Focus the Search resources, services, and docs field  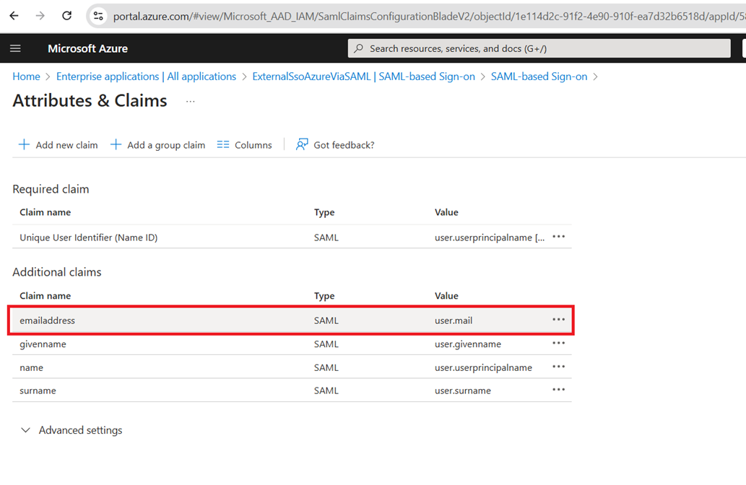(x=539, y=48)
